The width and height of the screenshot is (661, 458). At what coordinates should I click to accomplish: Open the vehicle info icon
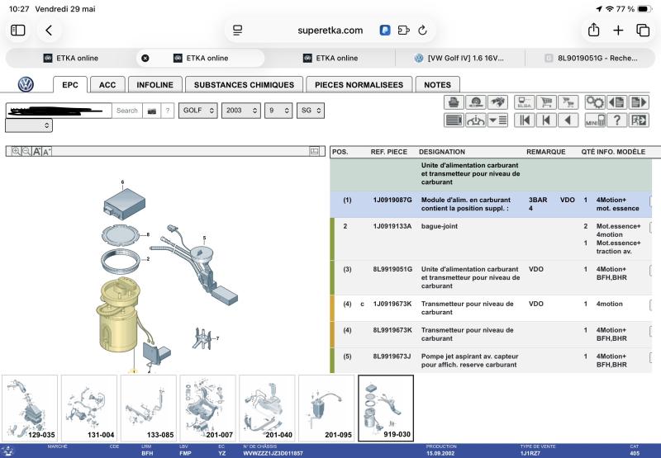click(x=476, y=120)
